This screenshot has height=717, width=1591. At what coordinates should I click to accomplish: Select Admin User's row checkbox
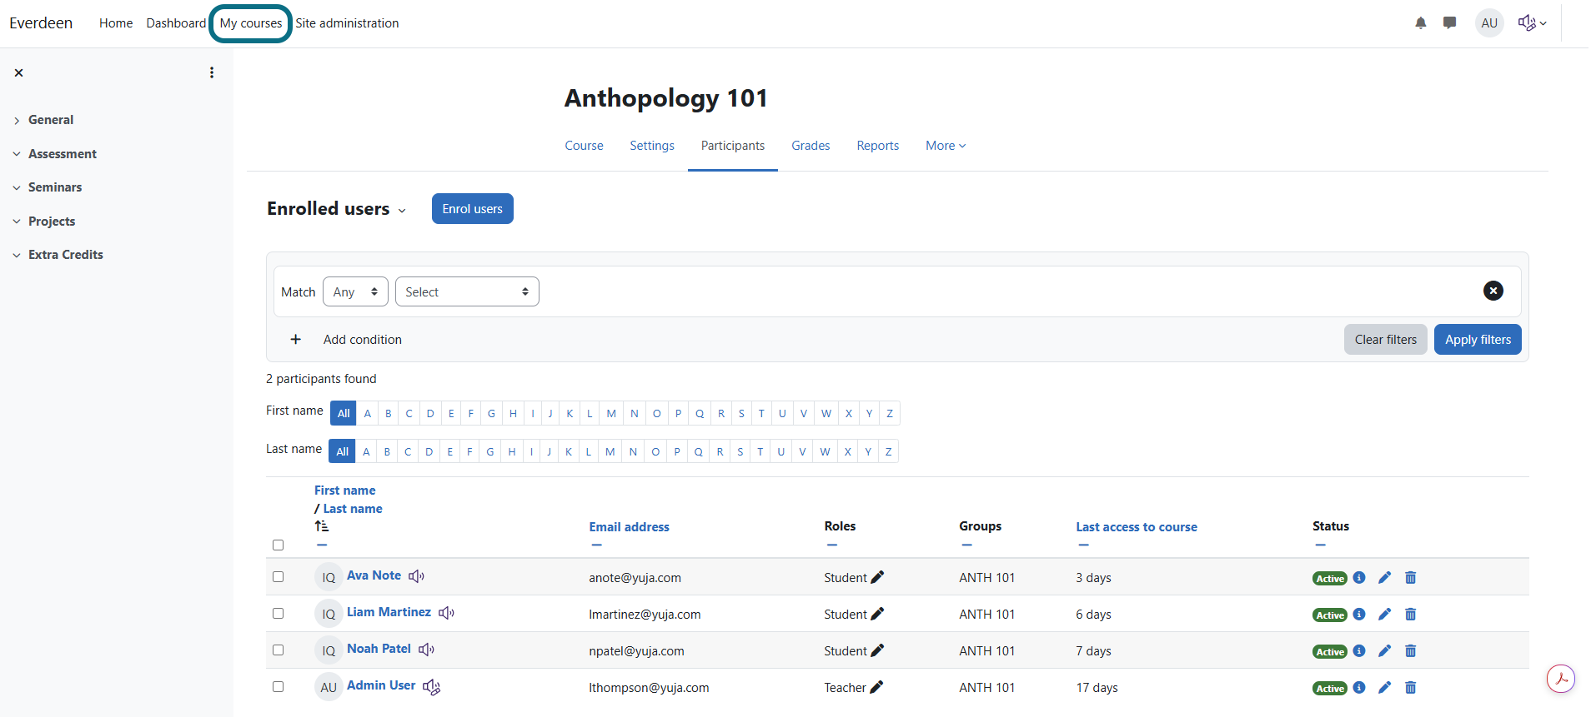pyautogui.click(x=279, y=687)
